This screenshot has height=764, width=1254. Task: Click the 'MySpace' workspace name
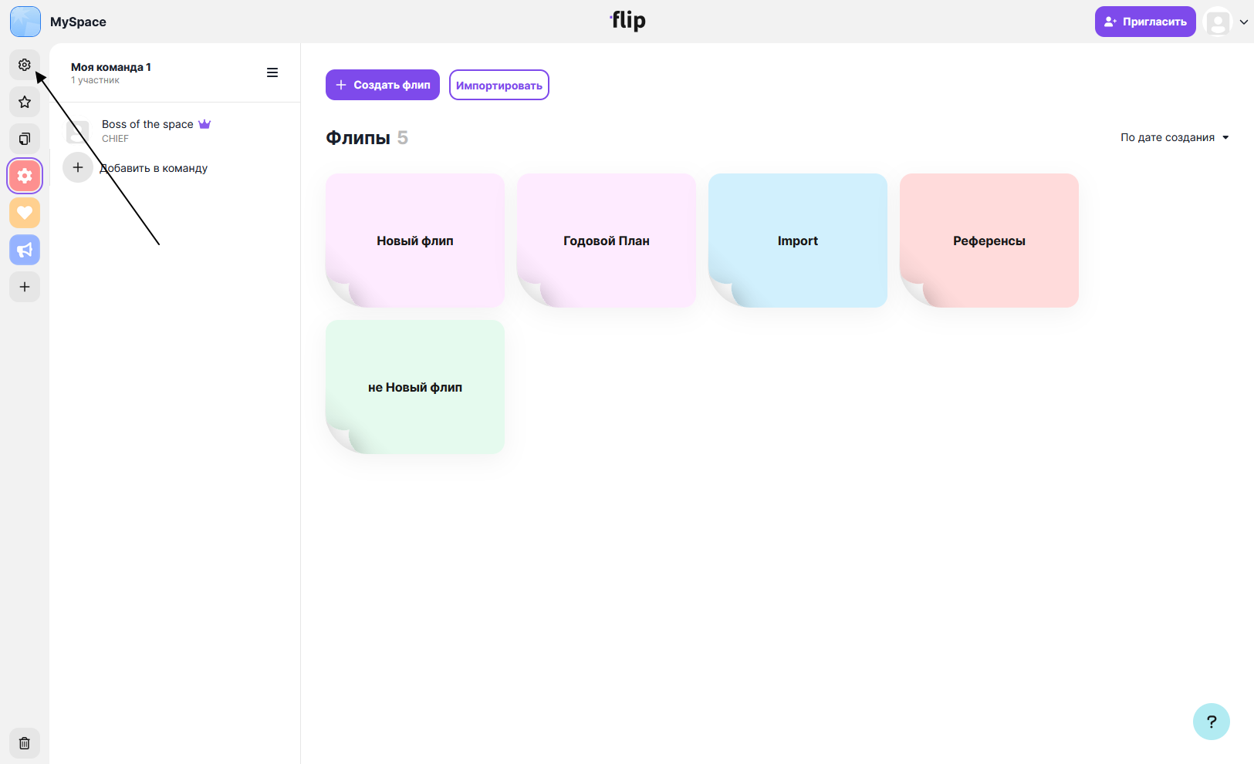pyautogui.click(x=78, y=22)
